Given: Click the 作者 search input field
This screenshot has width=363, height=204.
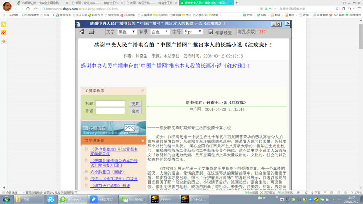Looking at the screenshot, I should tap(110, 111).
